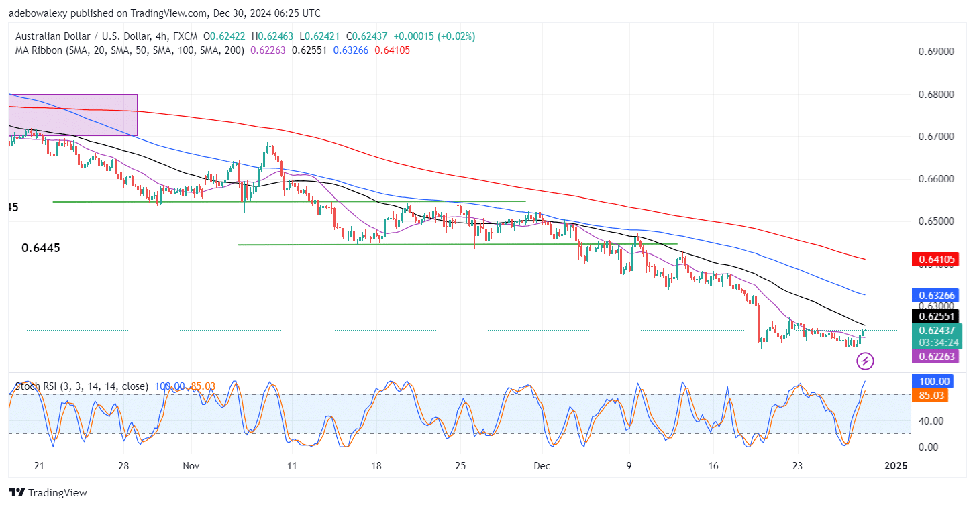Click the 0.69000 price axis label
Viewport: 975px width, 507px height.
point(935,52)
